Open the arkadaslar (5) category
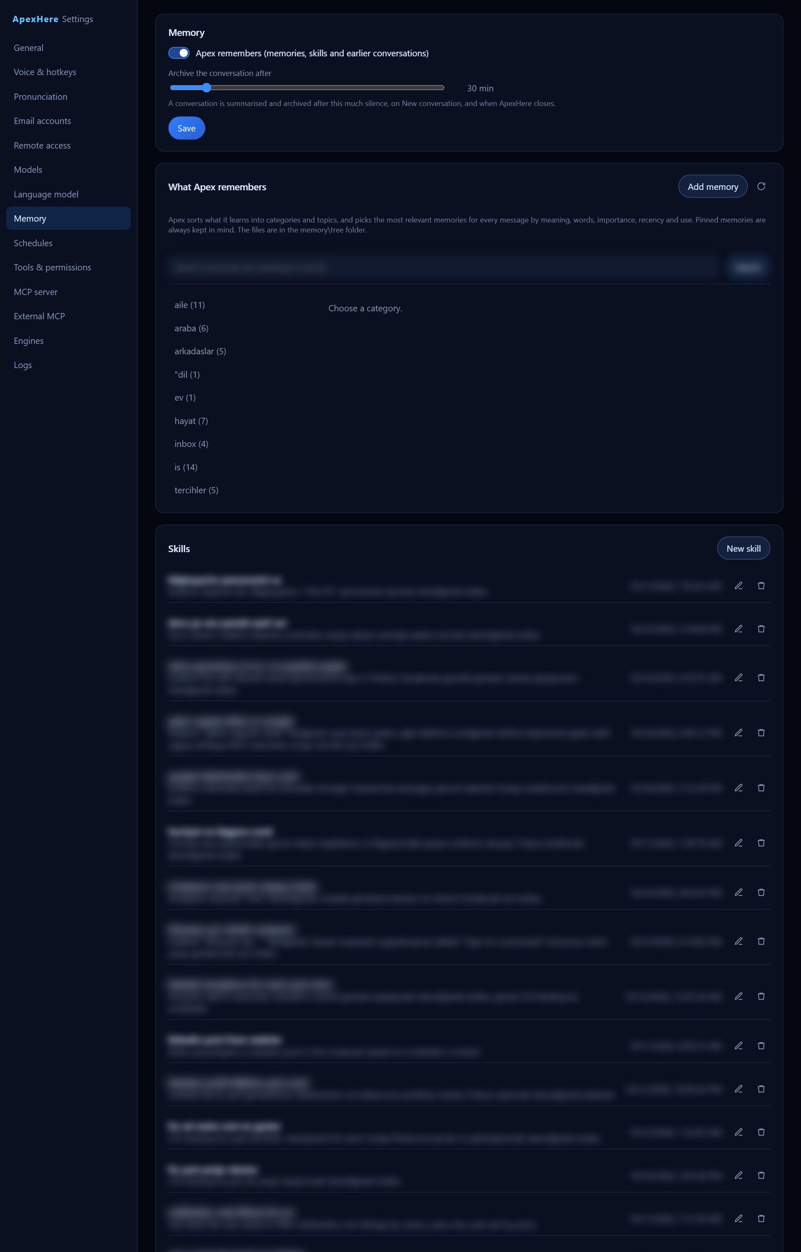Viewport: 801px width, 1252px height. 200,352
